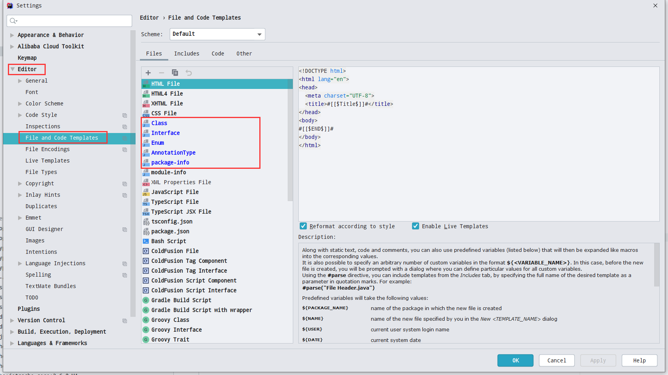Expand Appearance & Behavior section

pyautogui.click(x=12, y=35)
